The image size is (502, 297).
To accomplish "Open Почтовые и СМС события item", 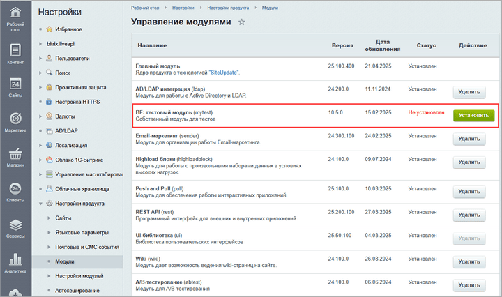I will point(87,247).
